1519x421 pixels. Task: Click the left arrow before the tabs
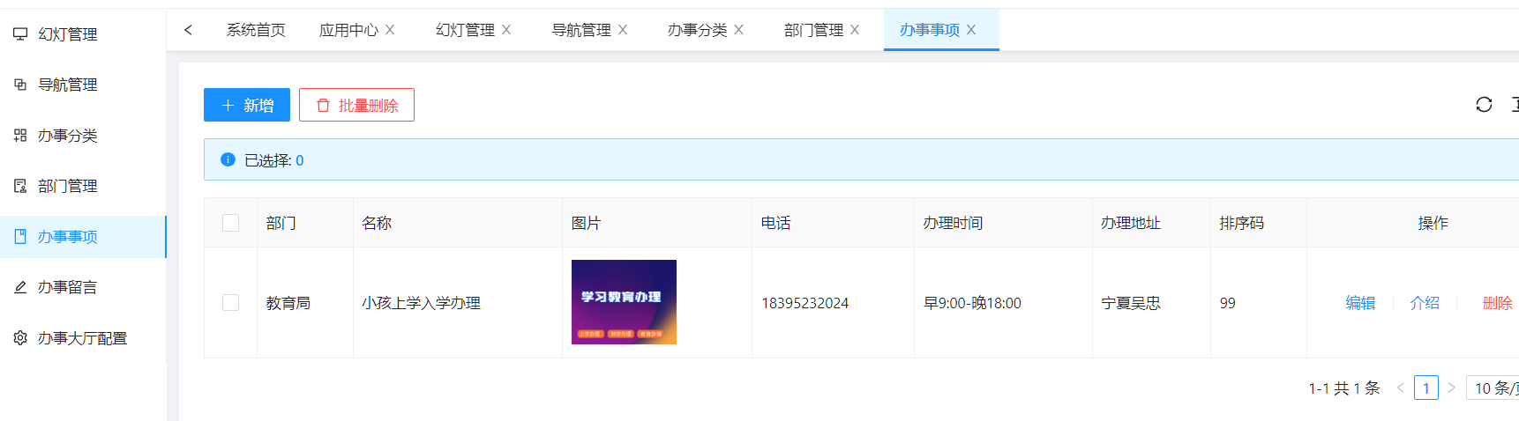click(188, 30)
